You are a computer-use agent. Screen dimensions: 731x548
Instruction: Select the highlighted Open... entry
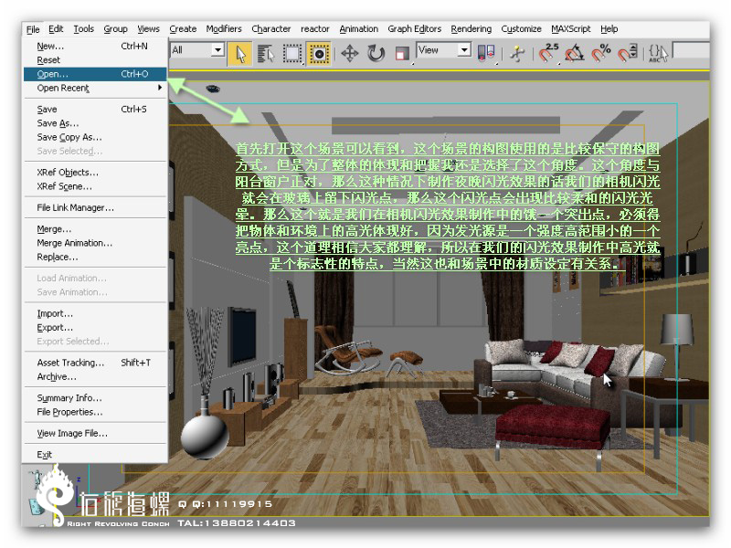click(x=95, y=74)
